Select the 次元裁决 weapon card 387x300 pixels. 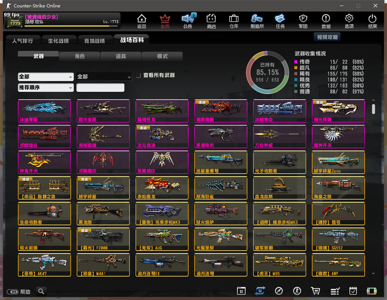pyautogui.click(x=162, y=136)
